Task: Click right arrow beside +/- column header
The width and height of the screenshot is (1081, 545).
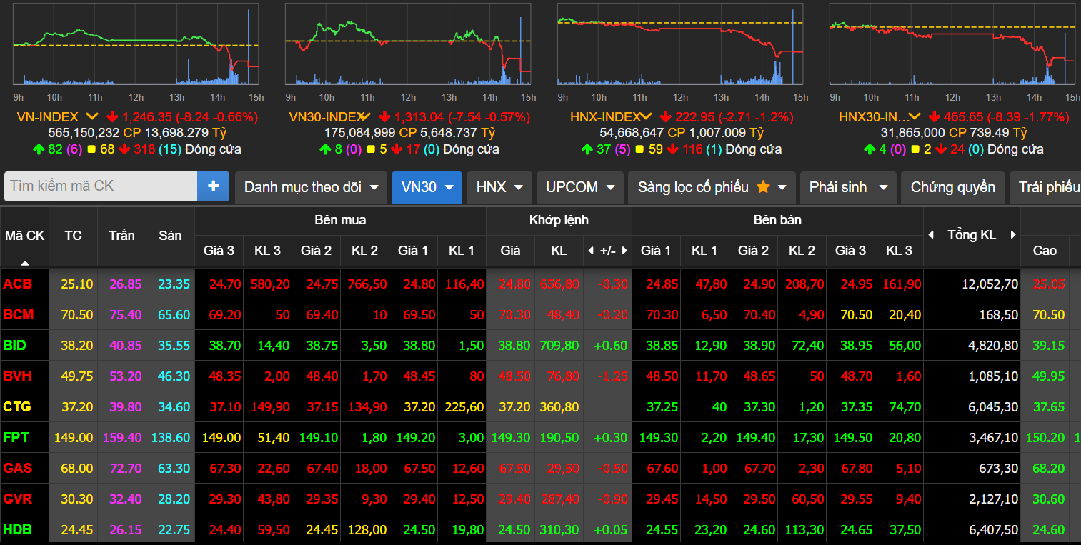Action: tap(624, 251)
